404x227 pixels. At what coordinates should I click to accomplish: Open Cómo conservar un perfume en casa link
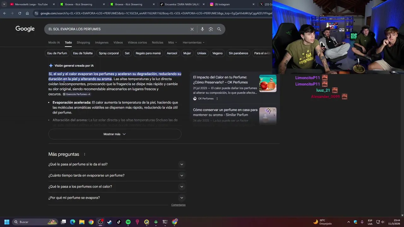pos(225,112)
